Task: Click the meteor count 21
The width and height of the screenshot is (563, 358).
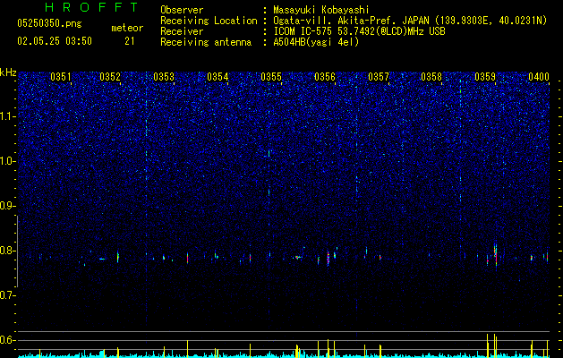Action: [130, 41]
